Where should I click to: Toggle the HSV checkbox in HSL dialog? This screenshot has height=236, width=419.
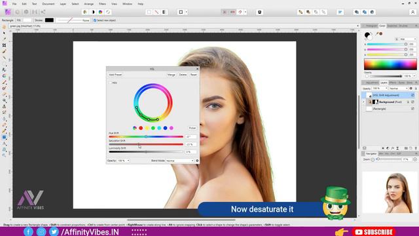point(110,83)
